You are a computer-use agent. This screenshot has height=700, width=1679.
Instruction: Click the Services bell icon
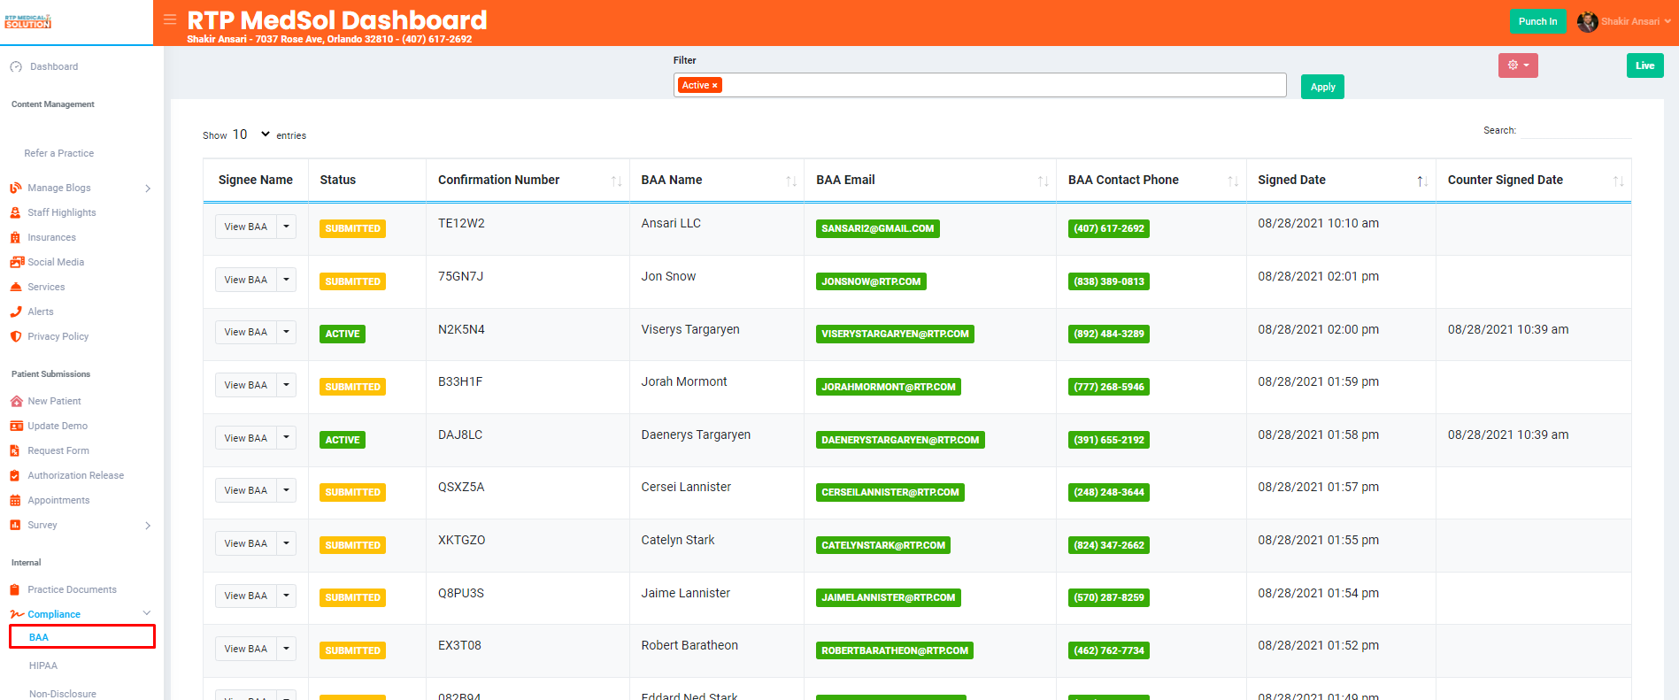click(16, 287)
